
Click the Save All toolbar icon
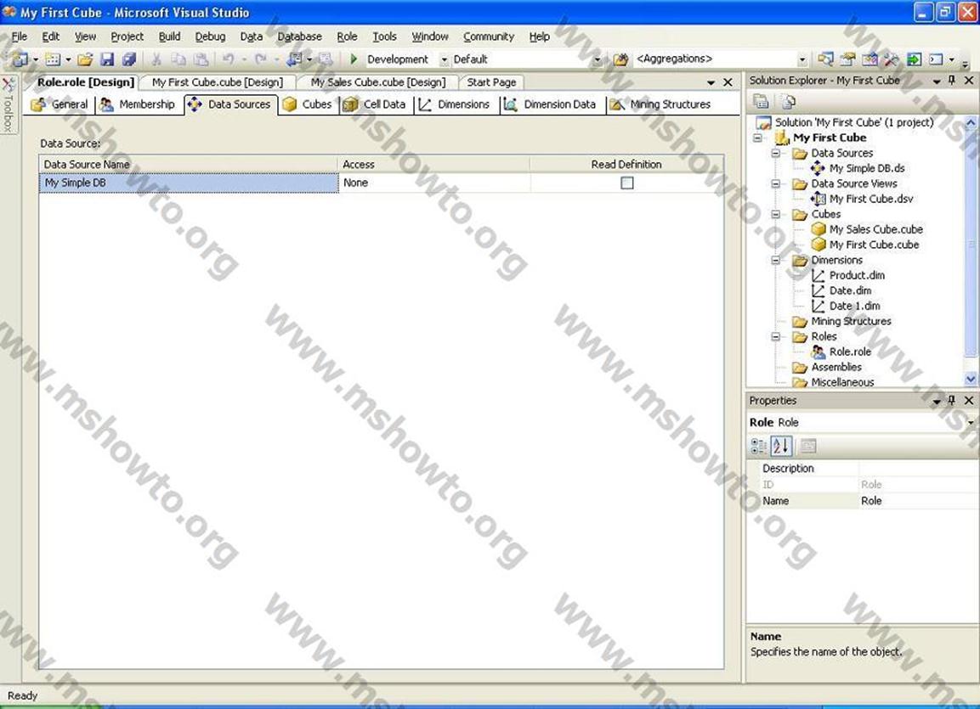[x=129, y=59]
